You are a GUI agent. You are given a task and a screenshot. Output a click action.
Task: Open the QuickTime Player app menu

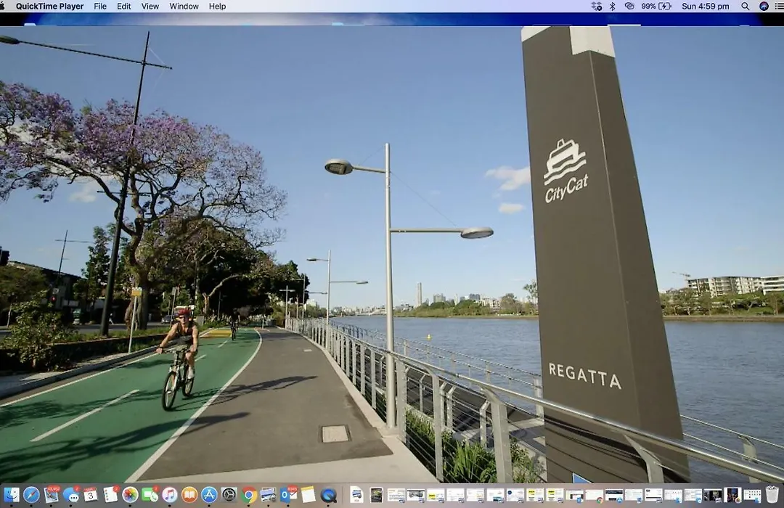pyautogui.click(x=49, y=6)
